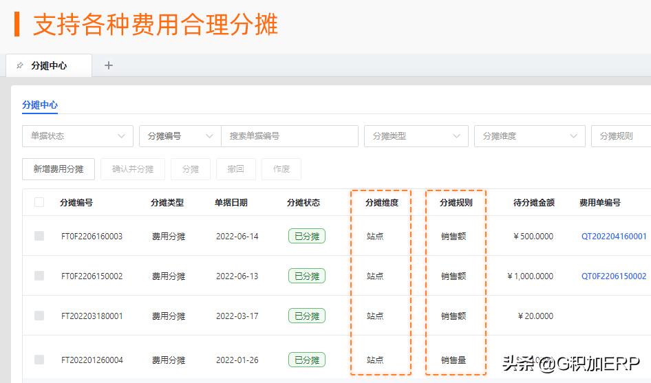Select the 分摊中心 window tab
The height and width of the screenshot is (383, 651).
point(49,65)
